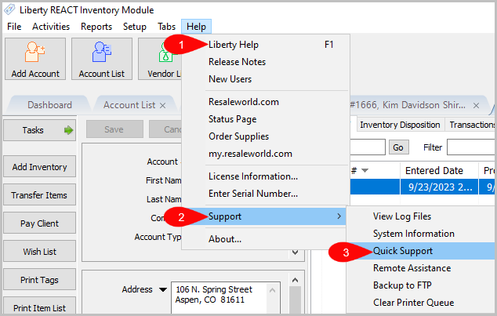This screenshot has height=316, width=497.
Task: Switch to the Account List tab
Action: point(129,105)
